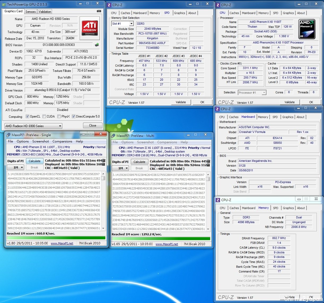Open the www.MaxxPI.net link in MaxxPI Single
324x303 pixels.
[62, 243]
